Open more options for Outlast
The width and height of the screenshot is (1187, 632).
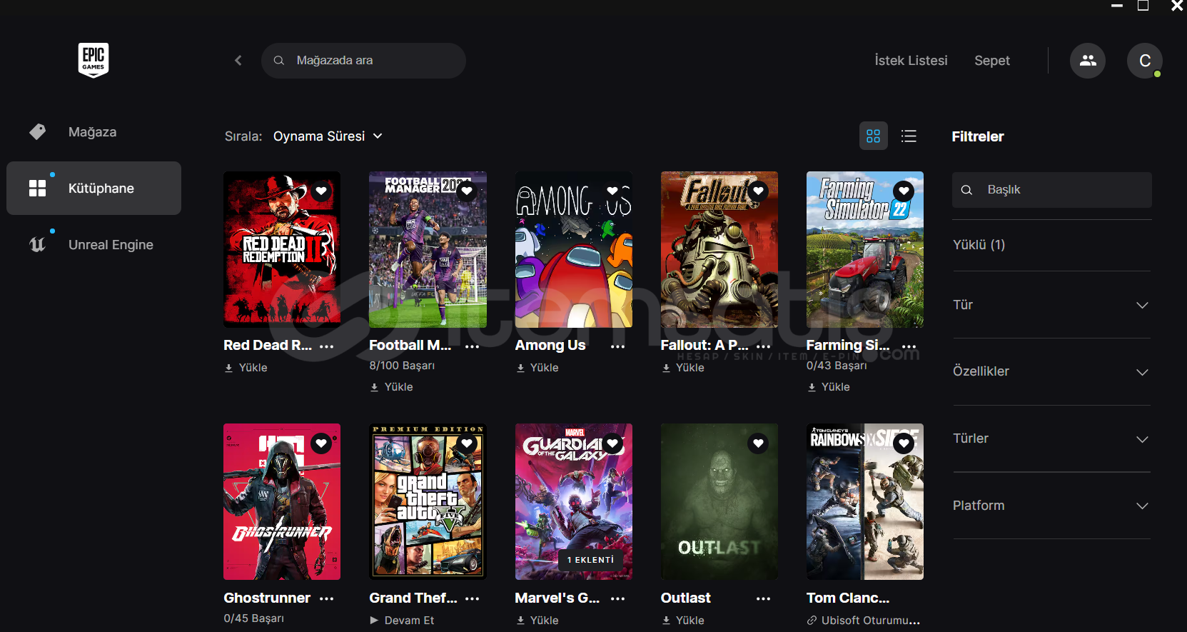coord(764,598)
